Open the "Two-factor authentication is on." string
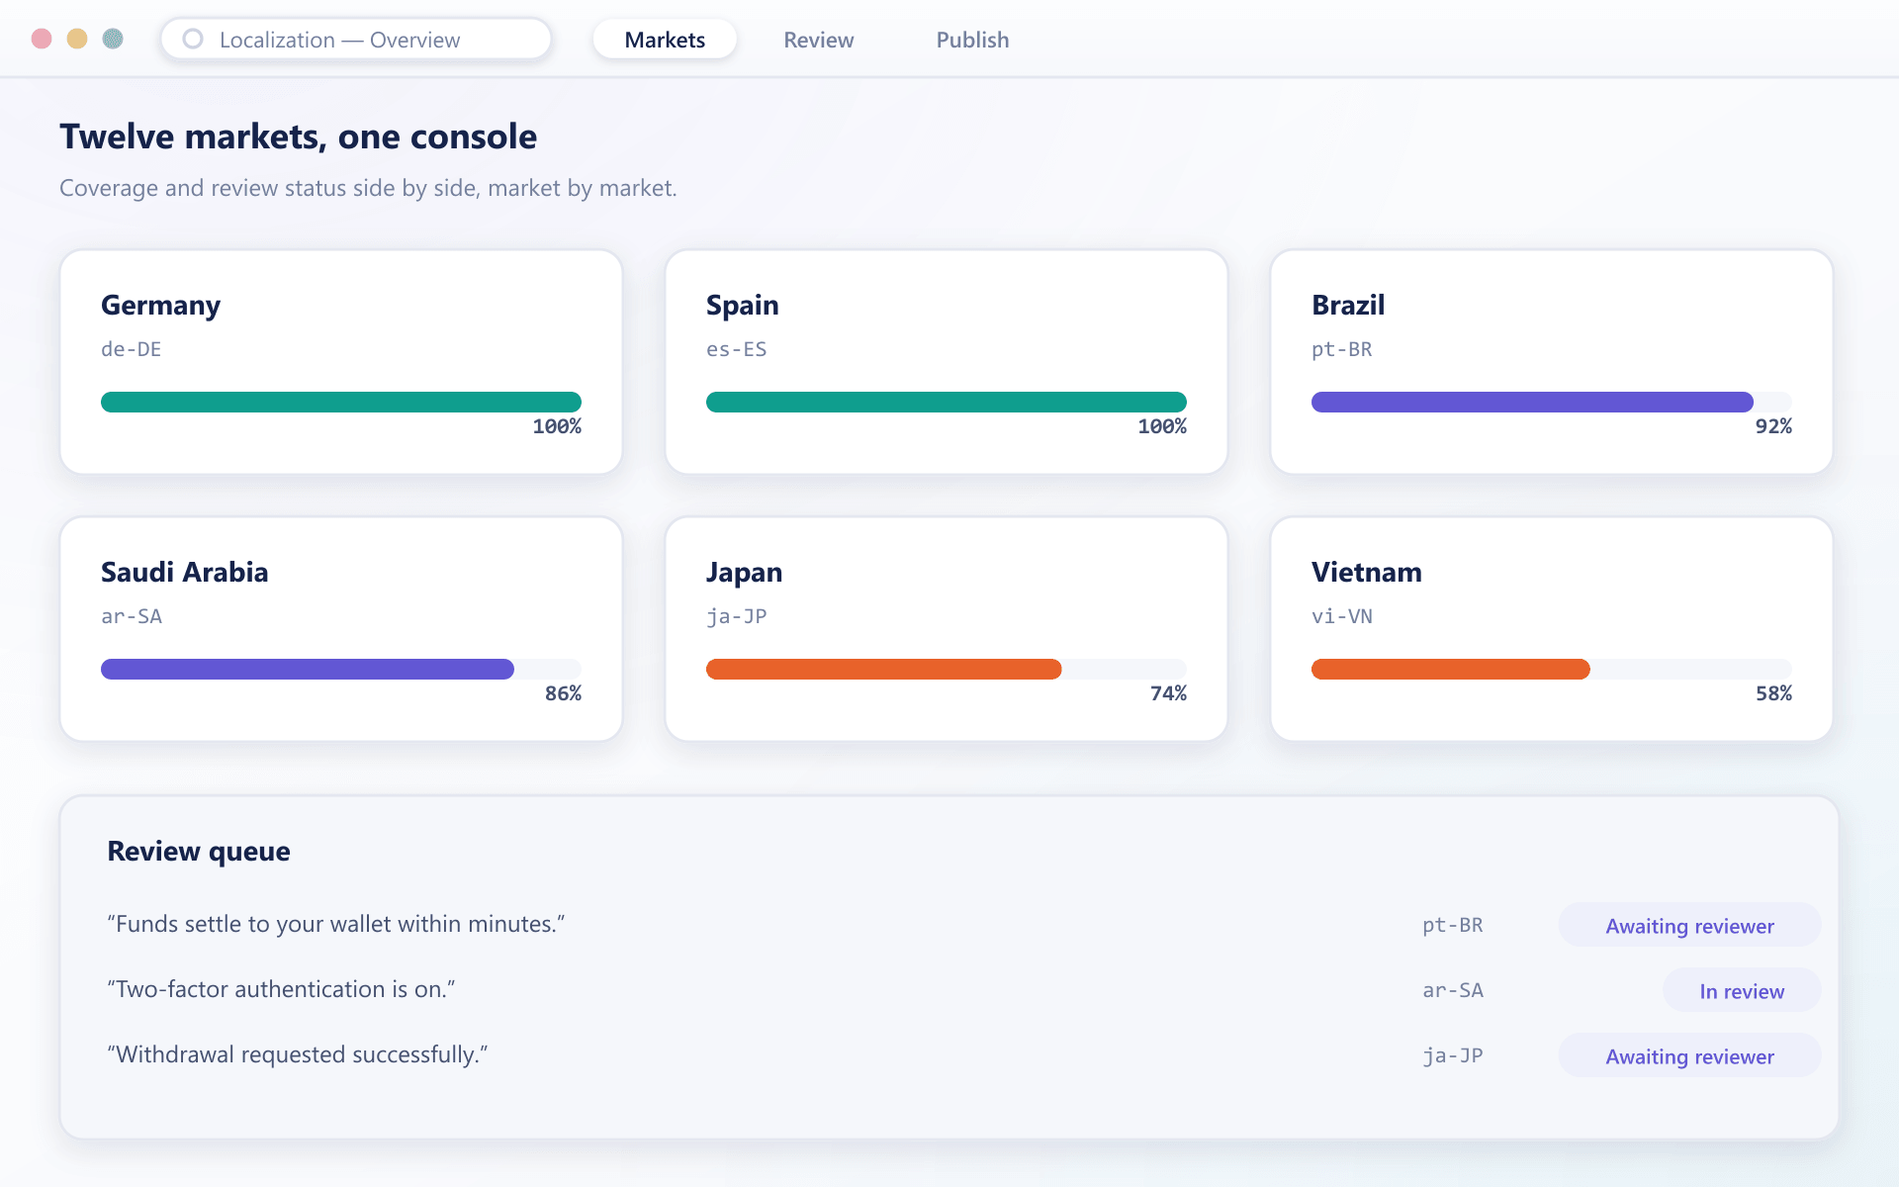1899x1187 pixels. click(x=282, y=989)
